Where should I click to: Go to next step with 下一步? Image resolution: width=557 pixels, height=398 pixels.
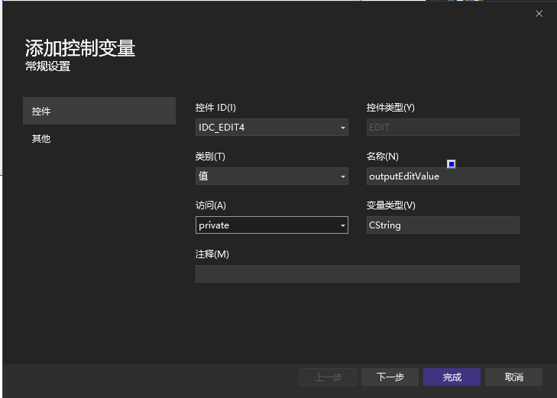pyautogui.click(x=390, y=377)
